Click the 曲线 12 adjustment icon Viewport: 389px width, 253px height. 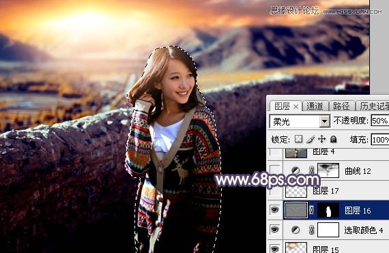[296, 170]
